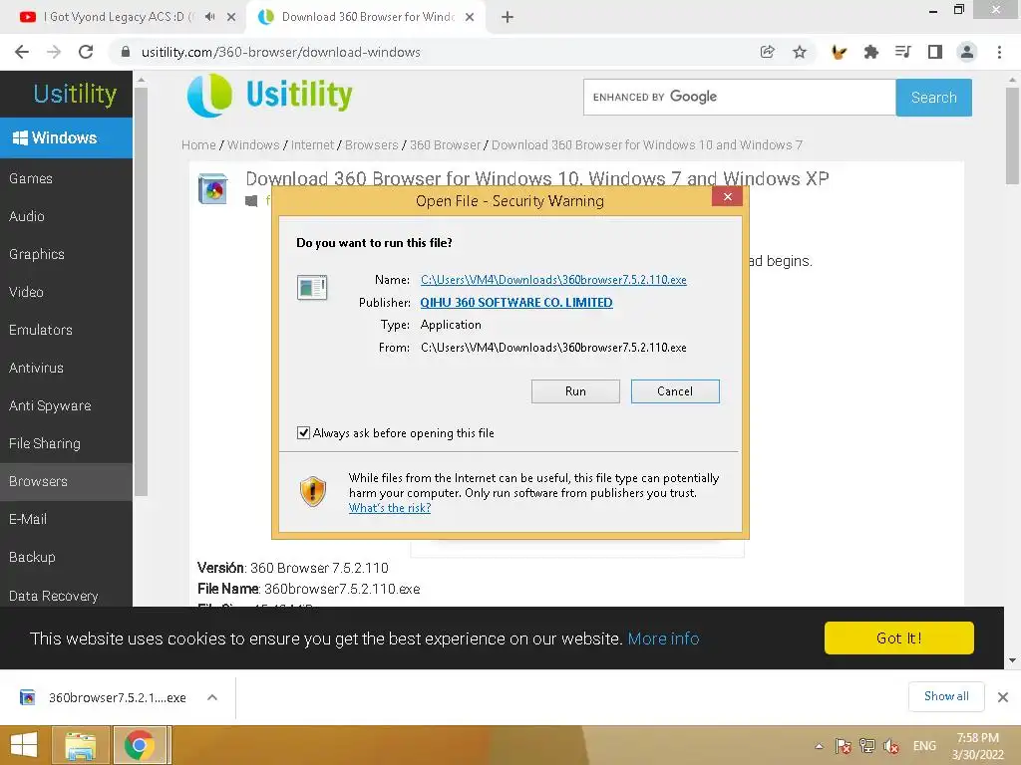Open Internet breadcrumb link
The image size is (1021, 765).
tap(312, 145)
